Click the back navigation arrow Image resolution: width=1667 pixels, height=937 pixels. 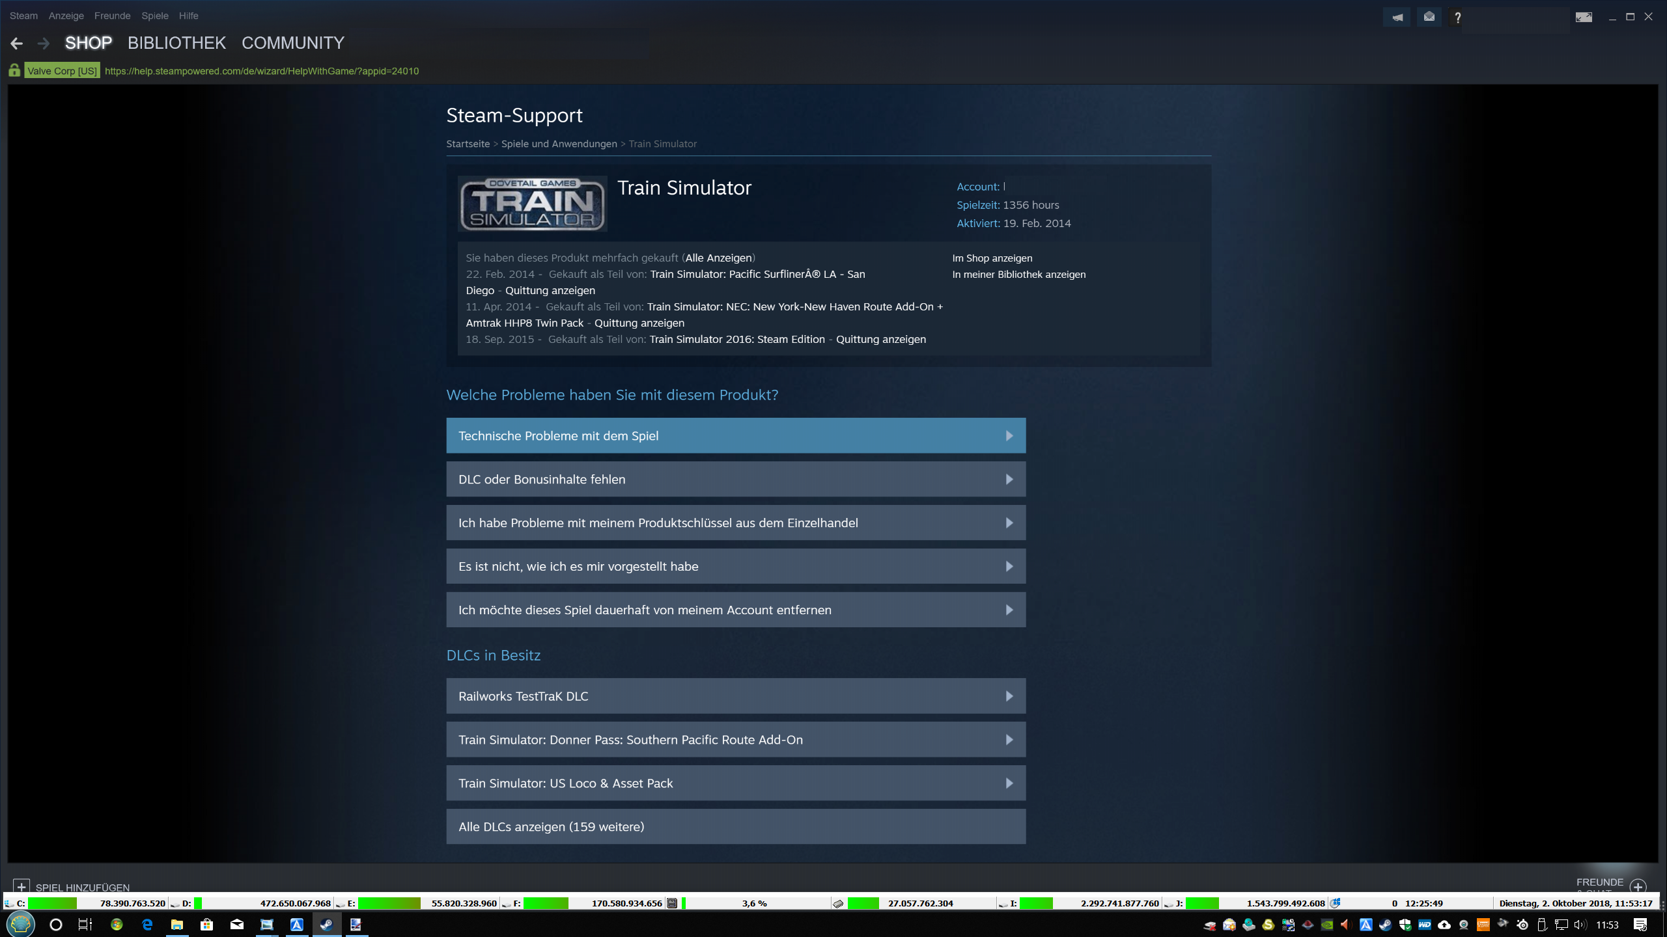tap(17, 44)
